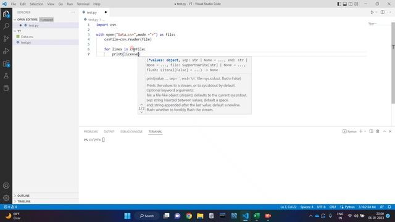The image size is (395, 222).
Task: Open editor More Actions ellipsis
Action: point(389,12)
